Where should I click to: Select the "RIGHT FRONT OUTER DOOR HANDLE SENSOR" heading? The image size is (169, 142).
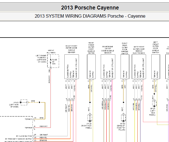(x=71, y=49)
